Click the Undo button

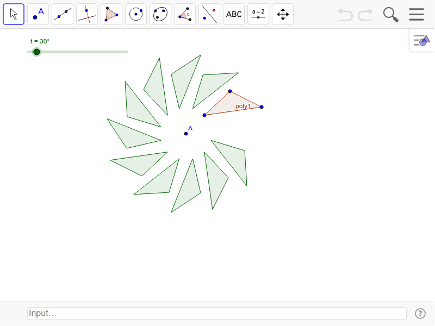point(345,15)
